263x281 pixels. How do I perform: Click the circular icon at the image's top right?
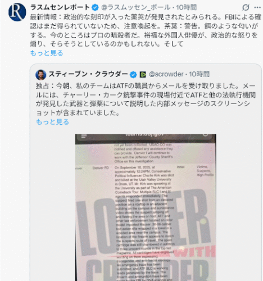pyautogui.click(x=206, y=134)
